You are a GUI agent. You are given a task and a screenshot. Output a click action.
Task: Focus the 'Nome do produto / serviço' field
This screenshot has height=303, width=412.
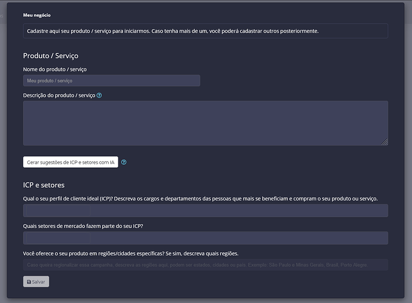pos(112,81)
